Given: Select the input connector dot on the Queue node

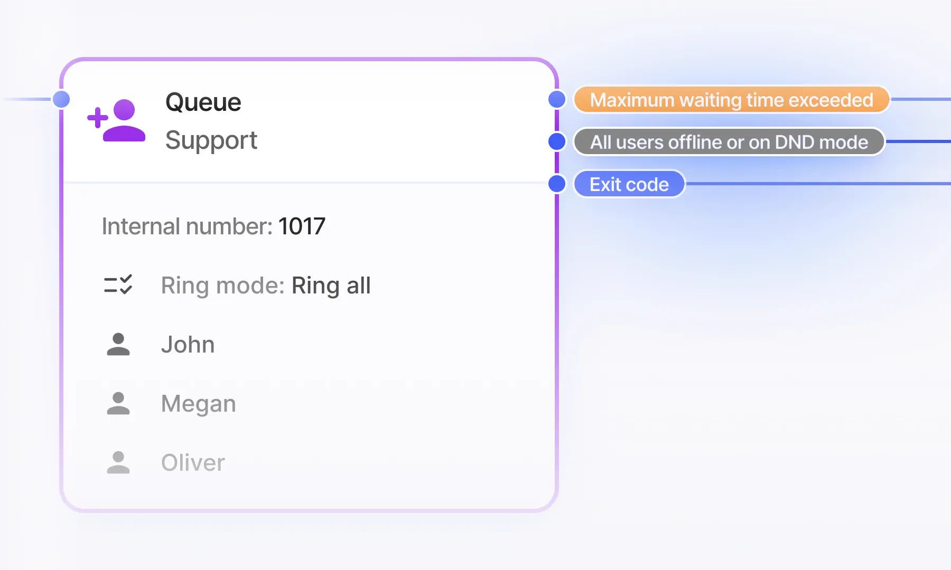Looking at the screenshot, I should click(61, 99).
